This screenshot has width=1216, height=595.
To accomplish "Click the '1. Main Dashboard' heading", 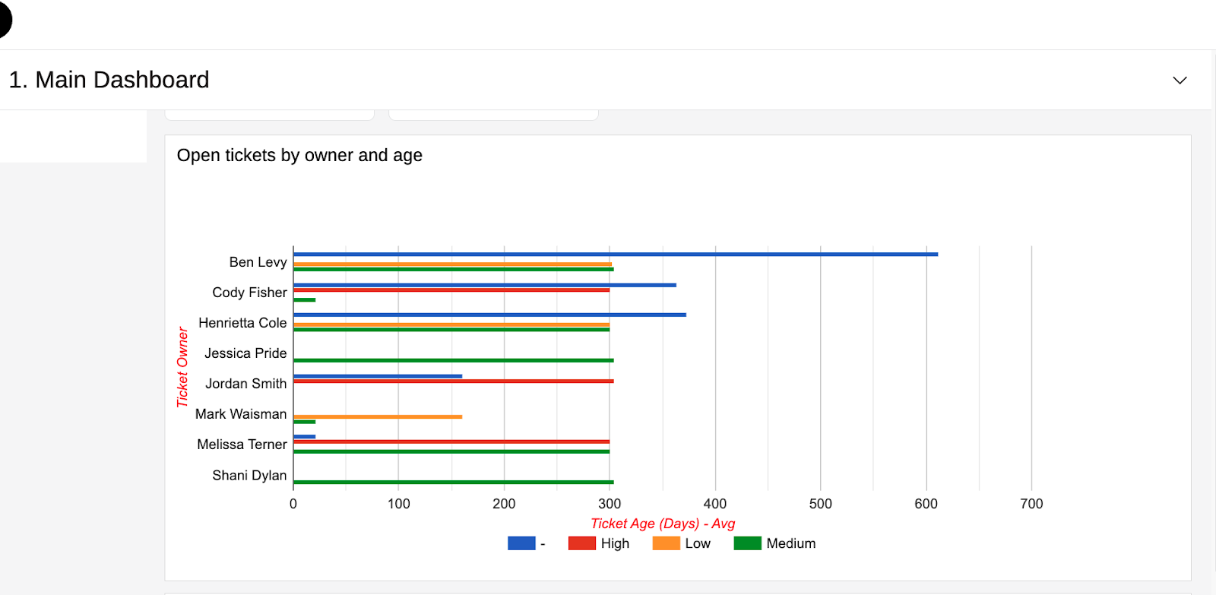I will point(109,80).
